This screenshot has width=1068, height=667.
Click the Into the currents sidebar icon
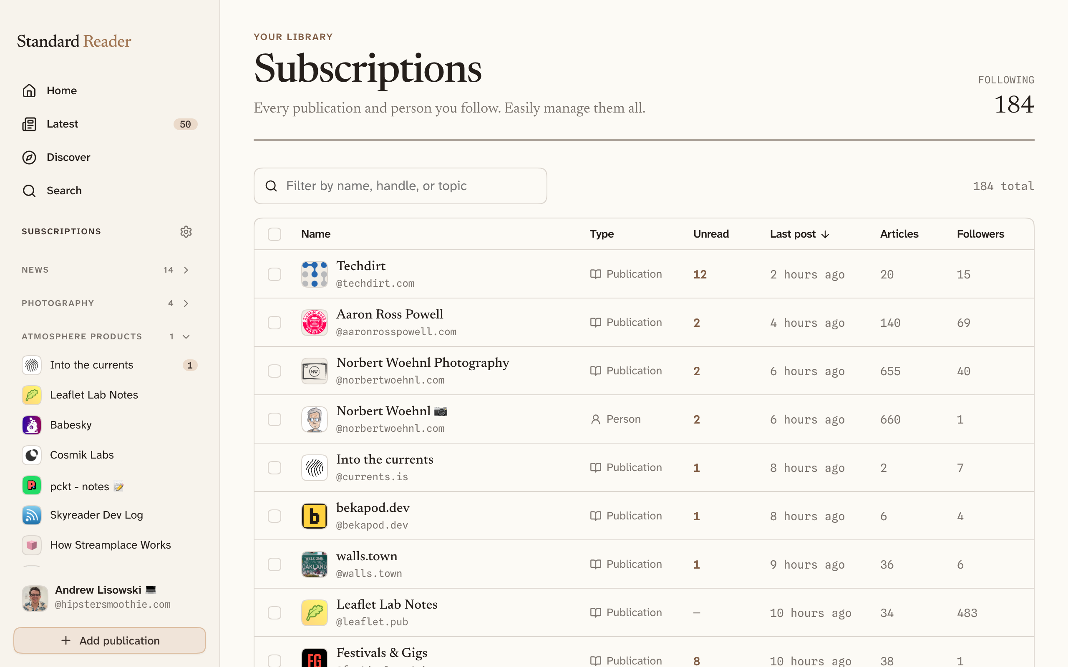32,365
